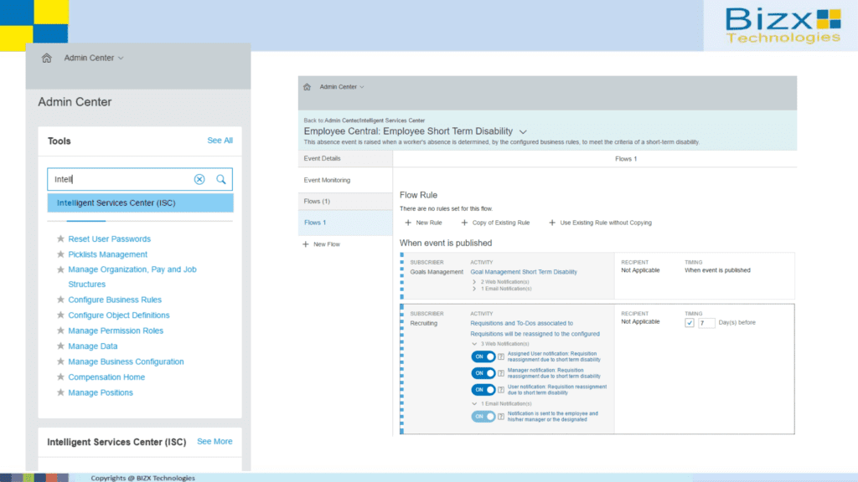Click the home icon in right panel header
858x482 pixels.
(x=307, y=87)
